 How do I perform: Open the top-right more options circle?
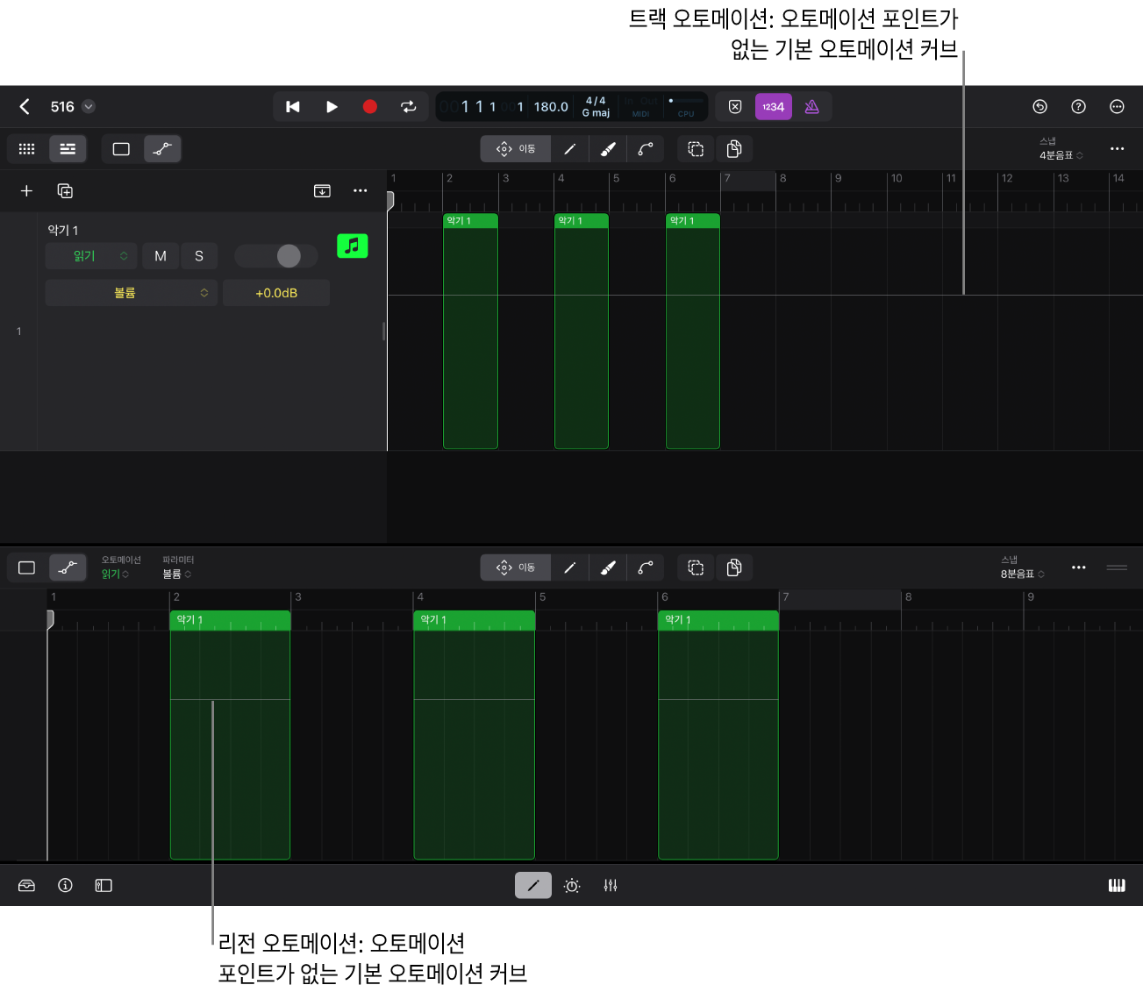click(1117, 107)
